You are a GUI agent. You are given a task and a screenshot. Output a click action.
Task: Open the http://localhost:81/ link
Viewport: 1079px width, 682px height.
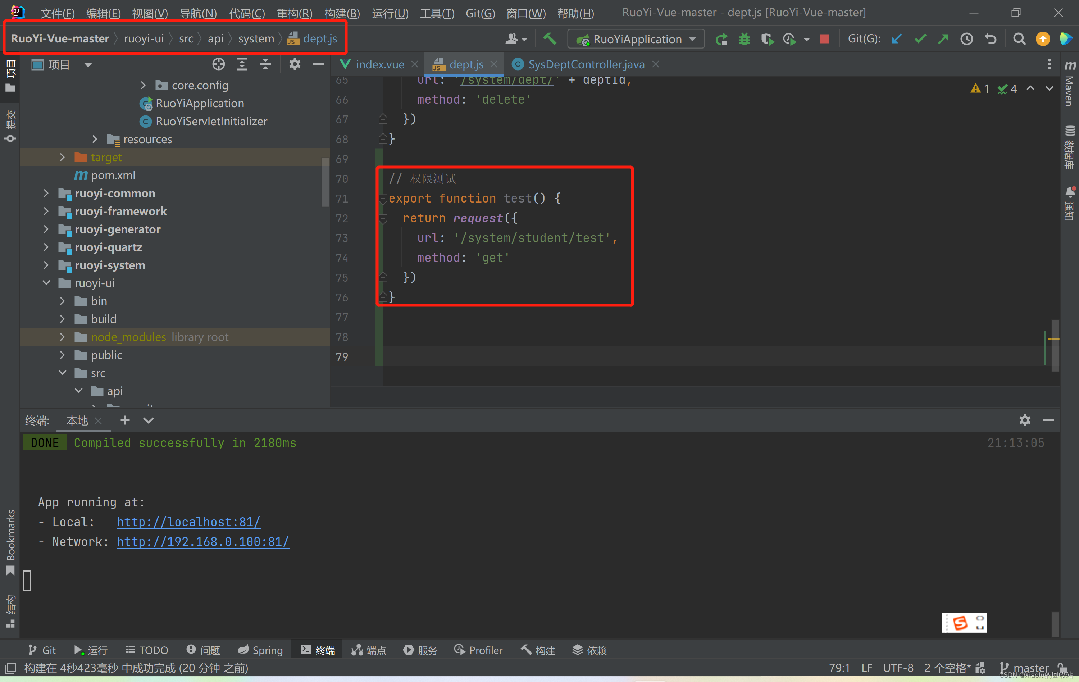coord(188,522)
